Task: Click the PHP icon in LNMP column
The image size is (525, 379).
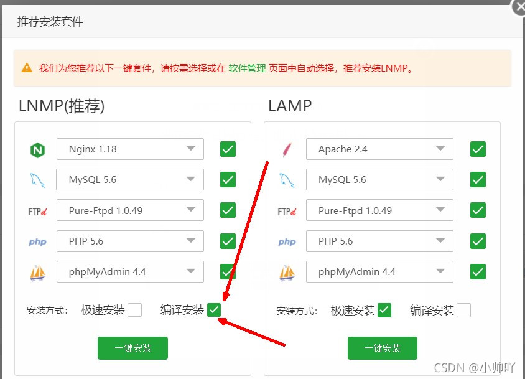Action: pos(38,241)
